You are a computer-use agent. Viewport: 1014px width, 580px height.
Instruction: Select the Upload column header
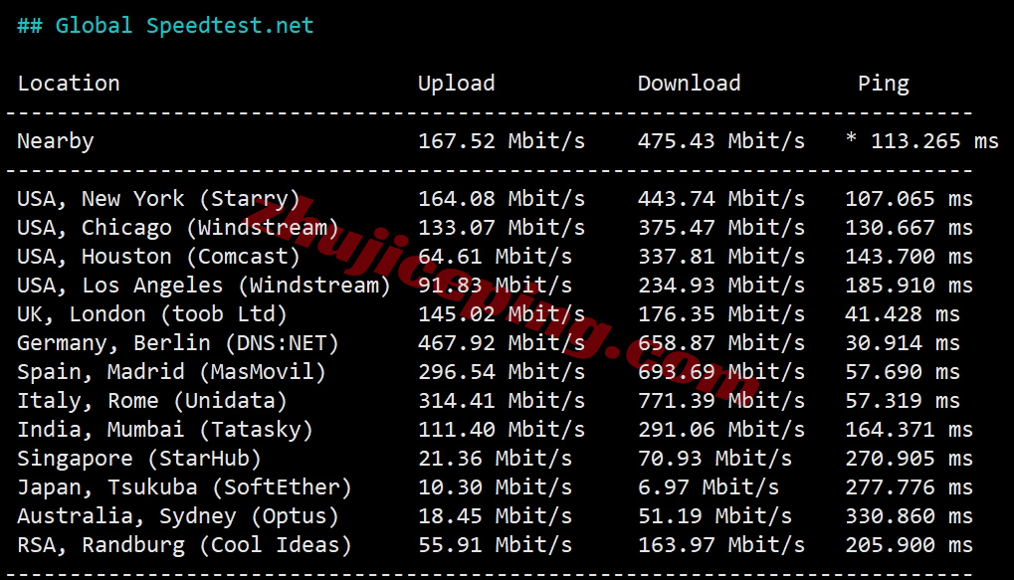coord(457,84)
